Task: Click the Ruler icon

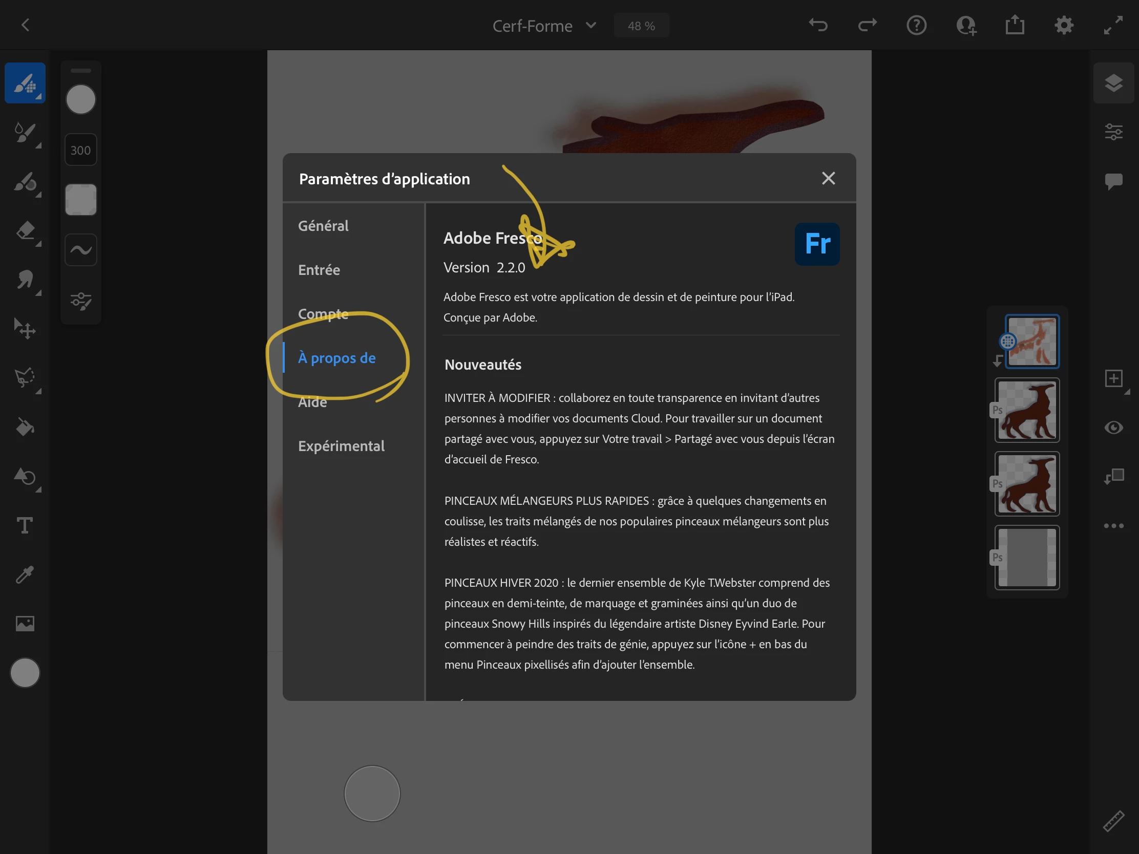Action: pyautogui.click(x=1113, y=821)
